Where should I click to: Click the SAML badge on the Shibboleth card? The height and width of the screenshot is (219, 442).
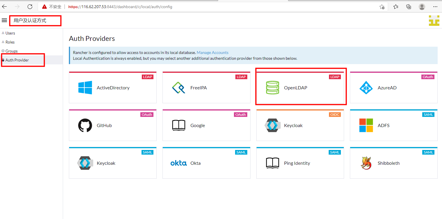tap(428, 152)
